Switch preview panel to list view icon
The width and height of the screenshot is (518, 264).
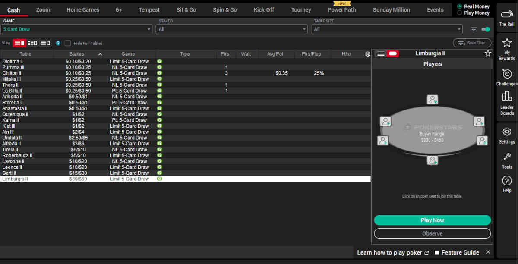tap(380, 53)
